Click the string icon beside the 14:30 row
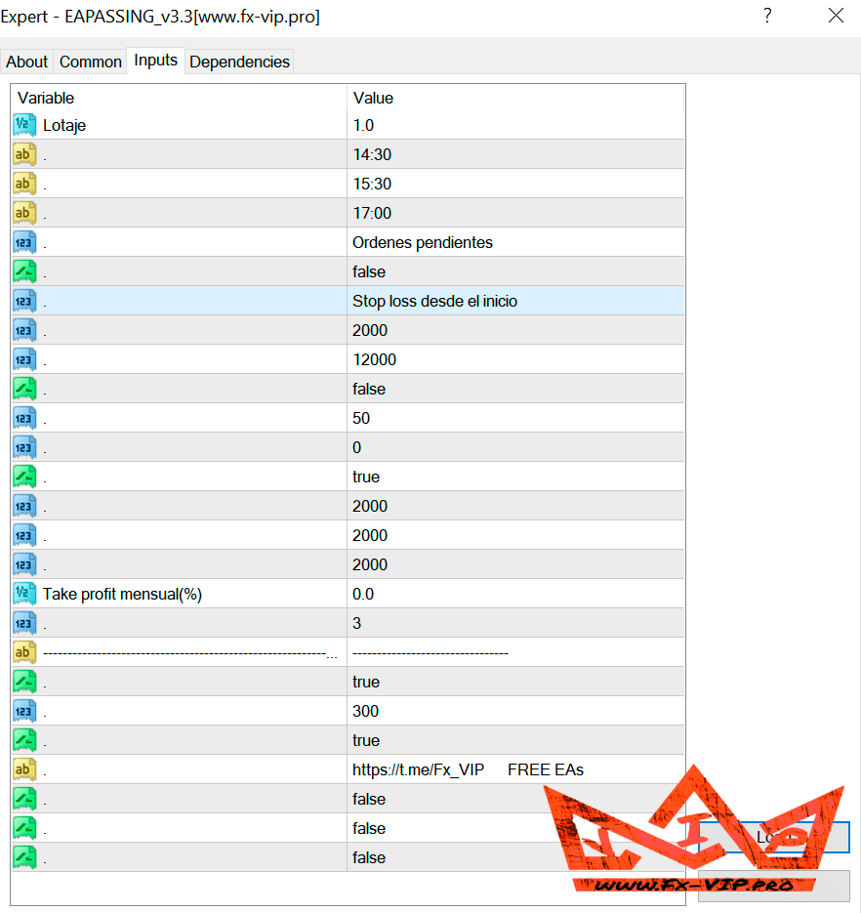Screen dimensions: 861x913 coord(24,154)
